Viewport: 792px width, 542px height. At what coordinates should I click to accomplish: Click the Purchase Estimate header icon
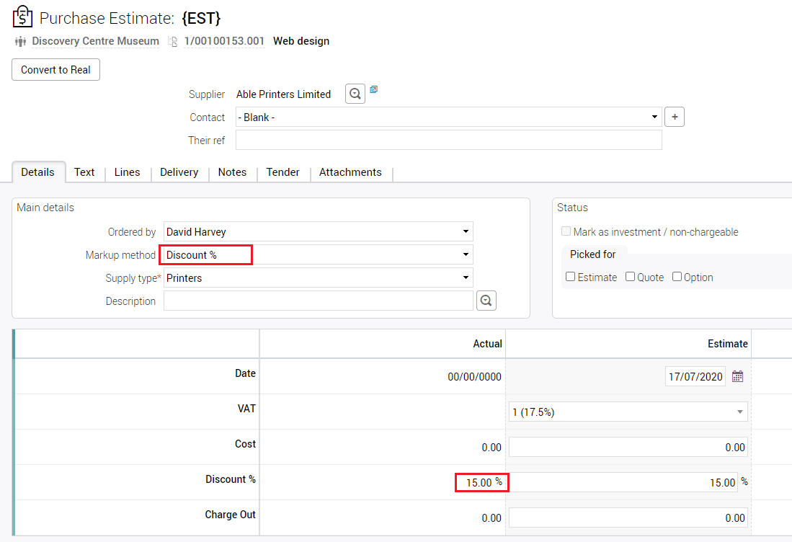pos(22,17)
